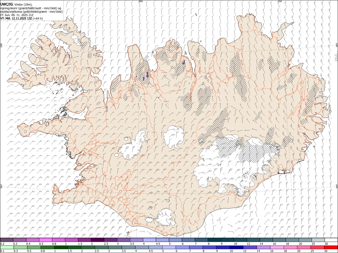Screen dimensions: 338x253
Task: Click the '0.2' label under the mauve swatch
Action: click(x=2, y=244)
